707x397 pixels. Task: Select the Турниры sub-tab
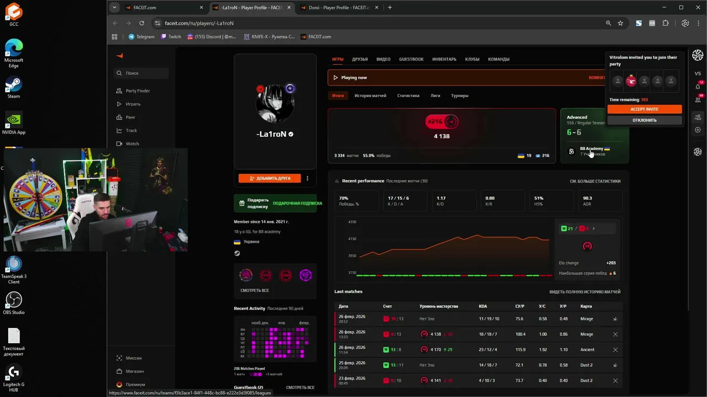(460, 95)
